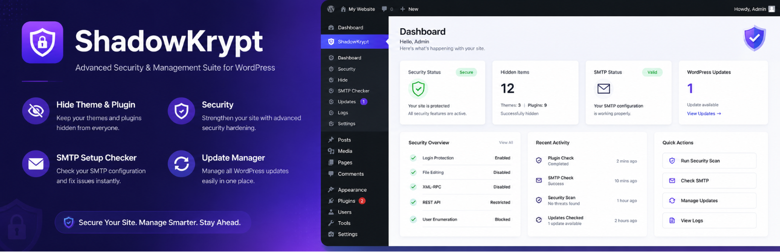
Task: Follow the View Updates link
Action: [704, 114]
